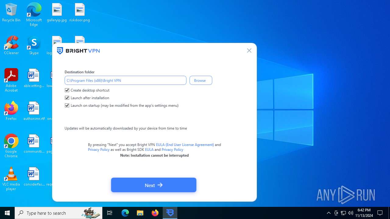The height and width of the screenshot is (219, 390).
Task: Click the Browse button
Action: click(x=201, y=80)
